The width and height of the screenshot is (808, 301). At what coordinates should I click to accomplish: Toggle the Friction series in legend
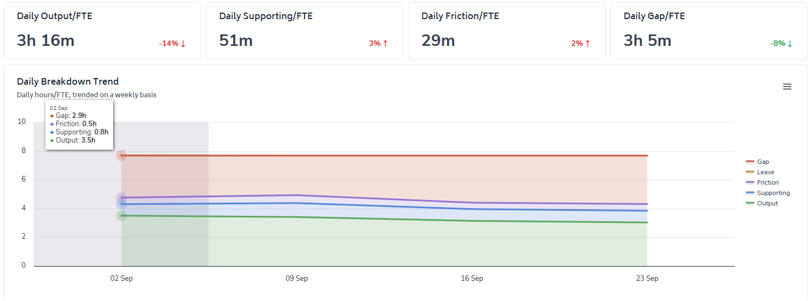point(768,182)
